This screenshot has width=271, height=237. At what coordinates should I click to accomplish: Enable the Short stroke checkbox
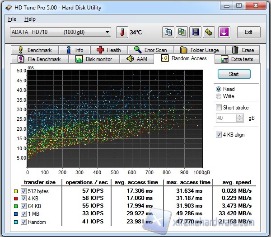219,108
